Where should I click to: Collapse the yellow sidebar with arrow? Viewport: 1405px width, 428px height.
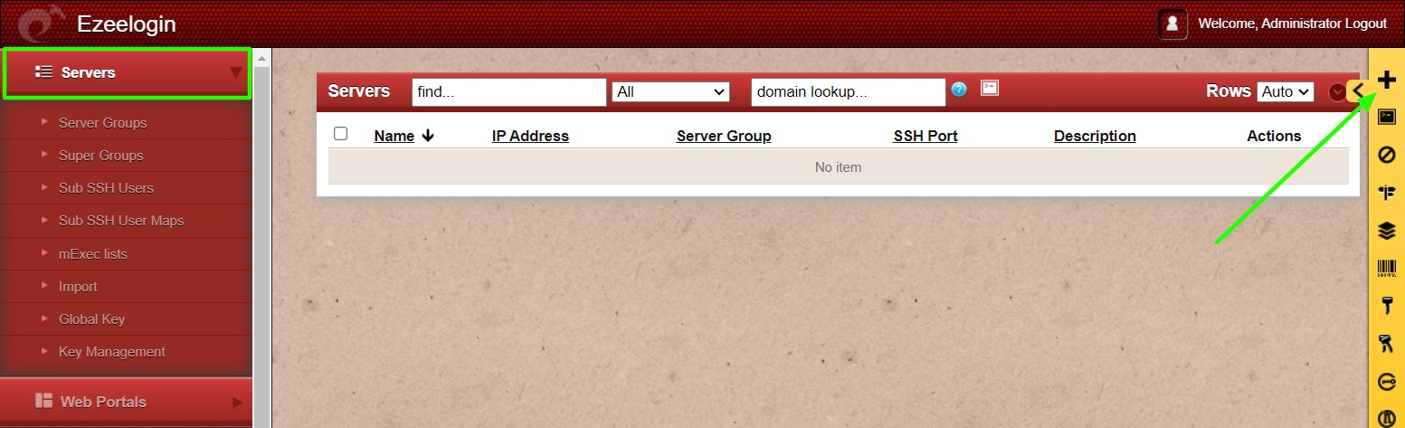pyautogui.click(x=1358, y=90)
